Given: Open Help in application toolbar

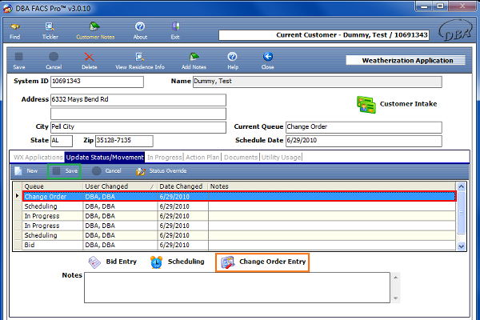Looking at the screenshot, I should (233, 62).
